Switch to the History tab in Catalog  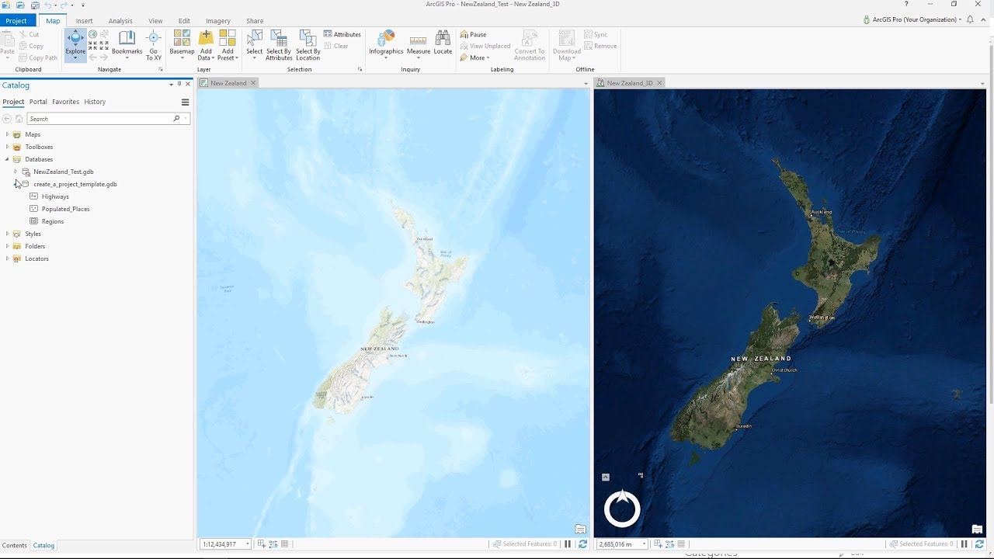click(x=95, y=102)
